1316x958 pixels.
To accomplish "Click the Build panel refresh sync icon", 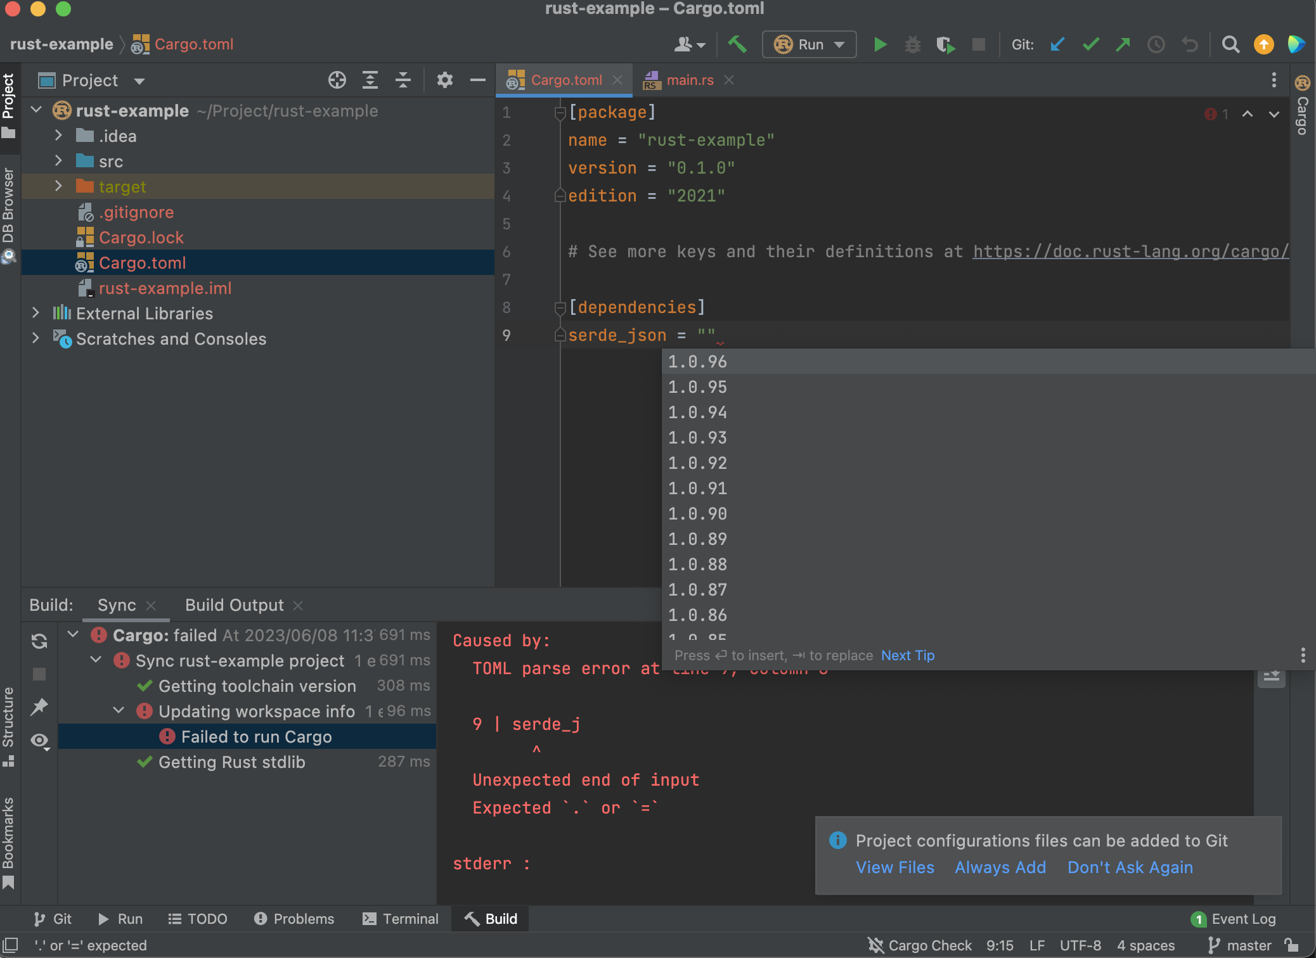I will pyautogui.click(x=39, y=641).
